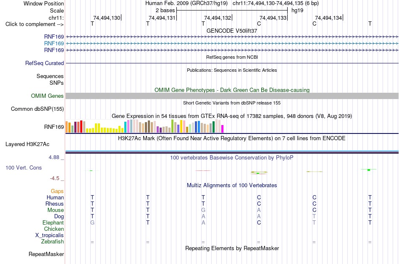Screen dimensions: 399x264
Task: Click the RefSeq Curated intron line
Action: [232, 63]
